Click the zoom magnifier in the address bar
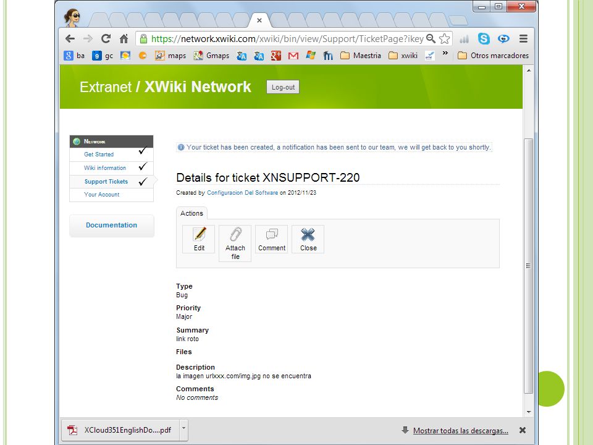Screen dimensions: 593x445 tap(431, 38)
